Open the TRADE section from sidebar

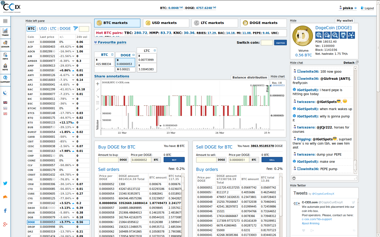pos(5,32)
